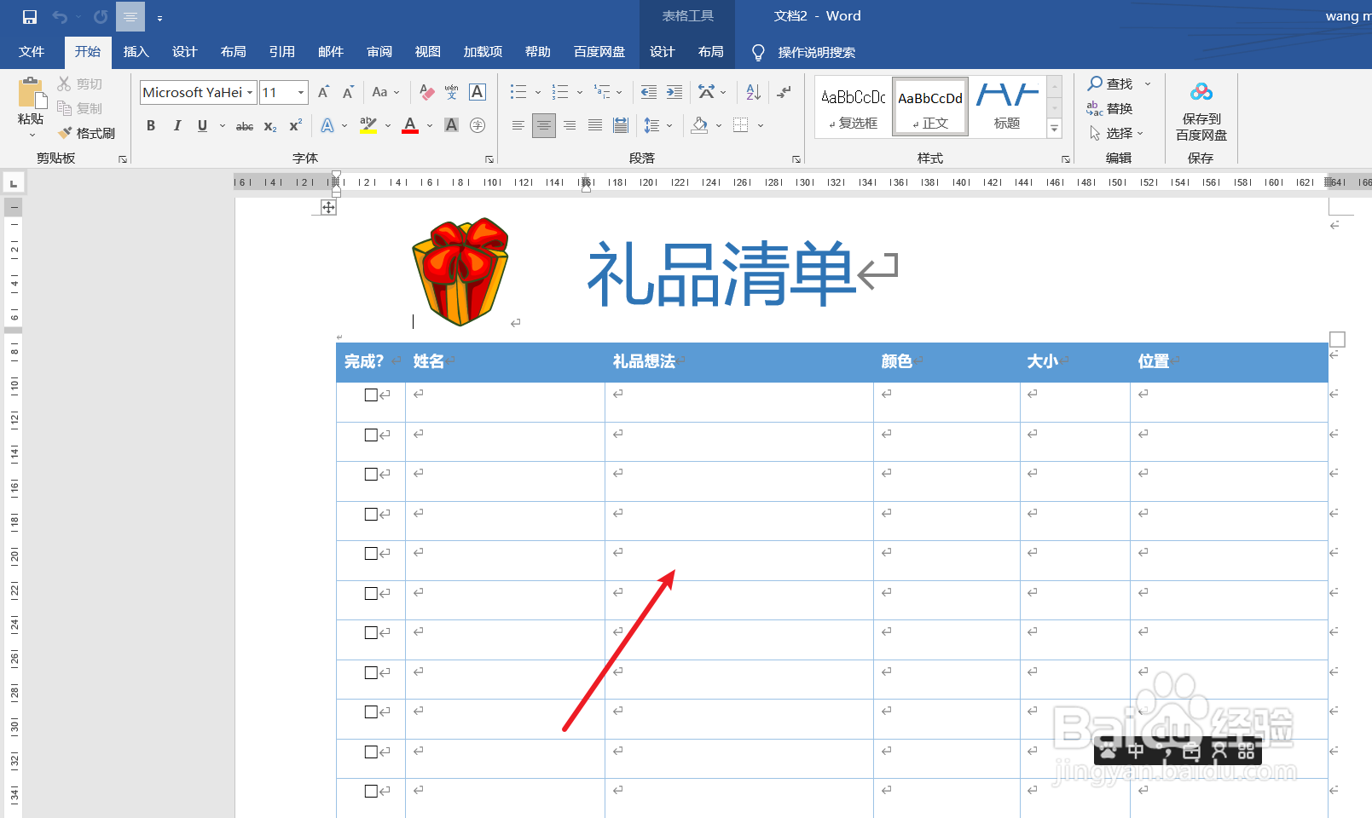Click the Undo arrow icon

pos(60,17)
